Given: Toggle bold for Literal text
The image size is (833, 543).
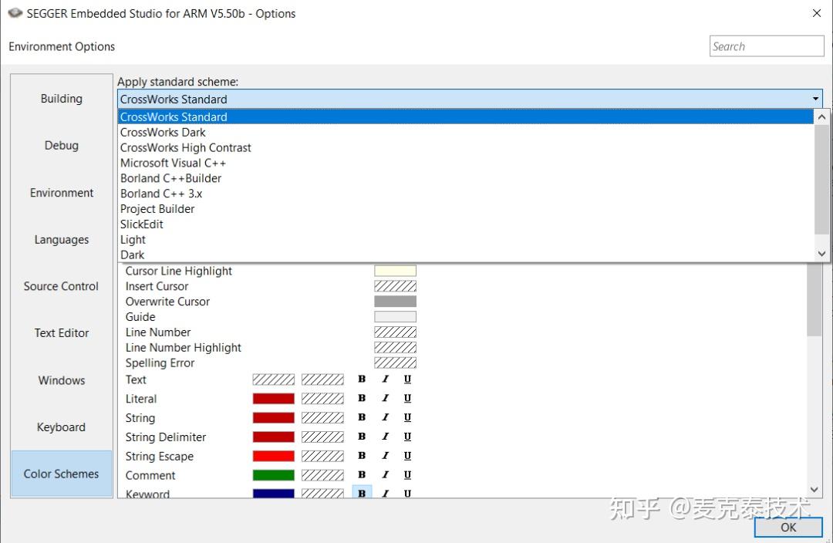Looking at the screenshot, I should coord(362,398).
